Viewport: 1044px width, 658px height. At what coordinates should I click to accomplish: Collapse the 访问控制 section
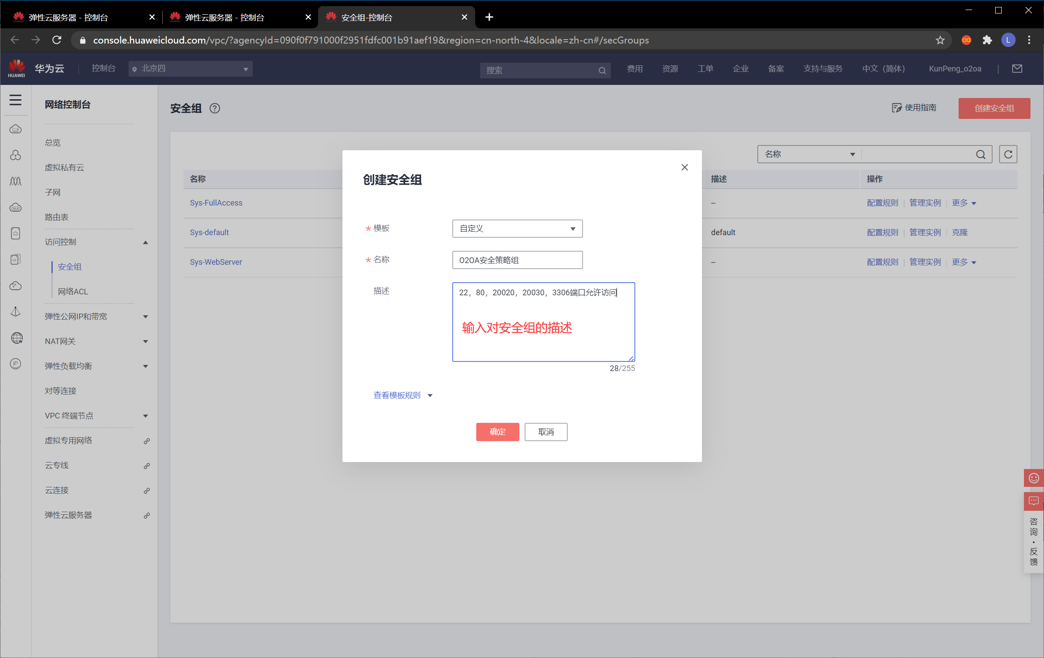[146, 242]
